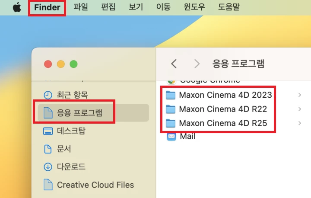
Task: Open the 편집 menu
Action: pos(108,7)
